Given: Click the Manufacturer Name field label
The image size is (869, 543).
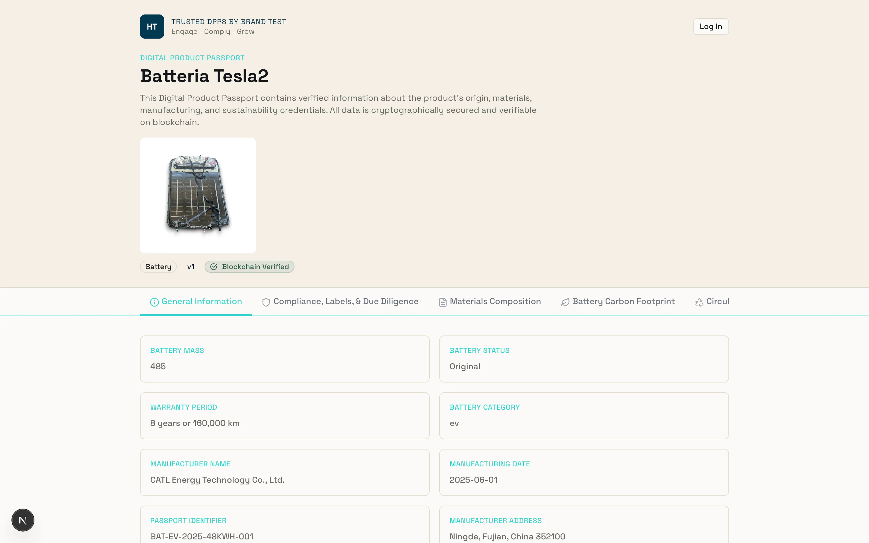Looking at the screenshot, I should pyautogui.click(x=190, y=464).
